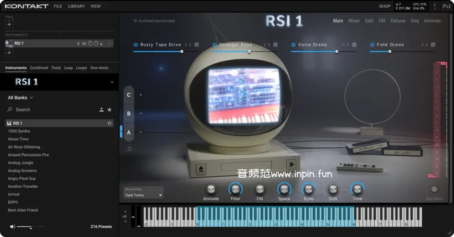Viewport: 454px width, 237px height.
Task: Open the All Banks dropdown
Action: 20,98
